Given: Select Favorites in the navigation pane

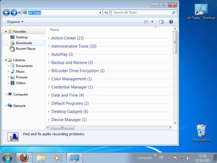Looking at the screenshot, I should click(20, 31).
